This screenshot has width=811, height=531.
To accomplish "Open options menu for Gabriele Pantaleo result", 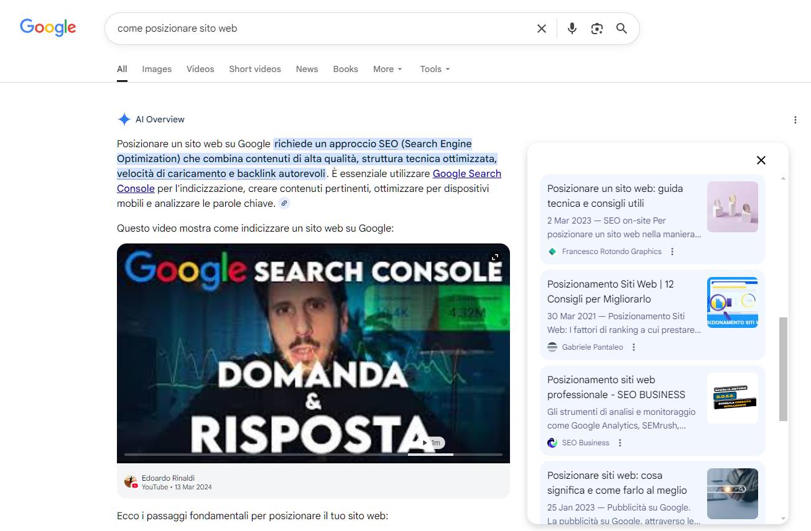I will (x=633, y=347).
